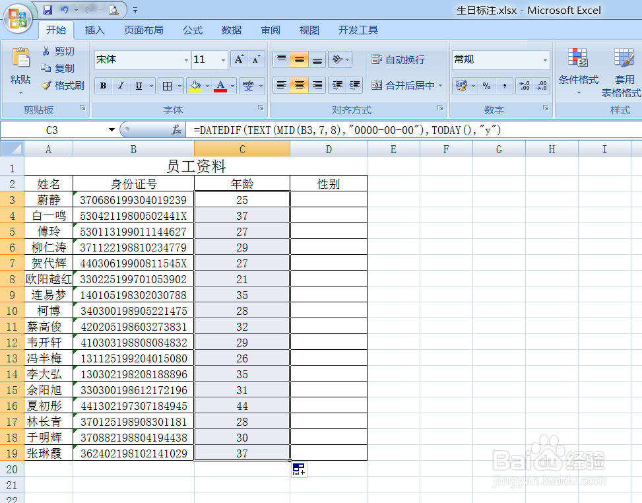Viewport: 642px width, 503px height.
Task: Expand the font name 宋体 dropdown
Action: click(186, 60)
